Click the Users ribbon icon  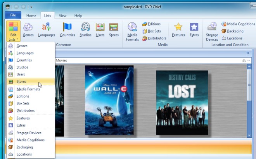coord(100,30)
